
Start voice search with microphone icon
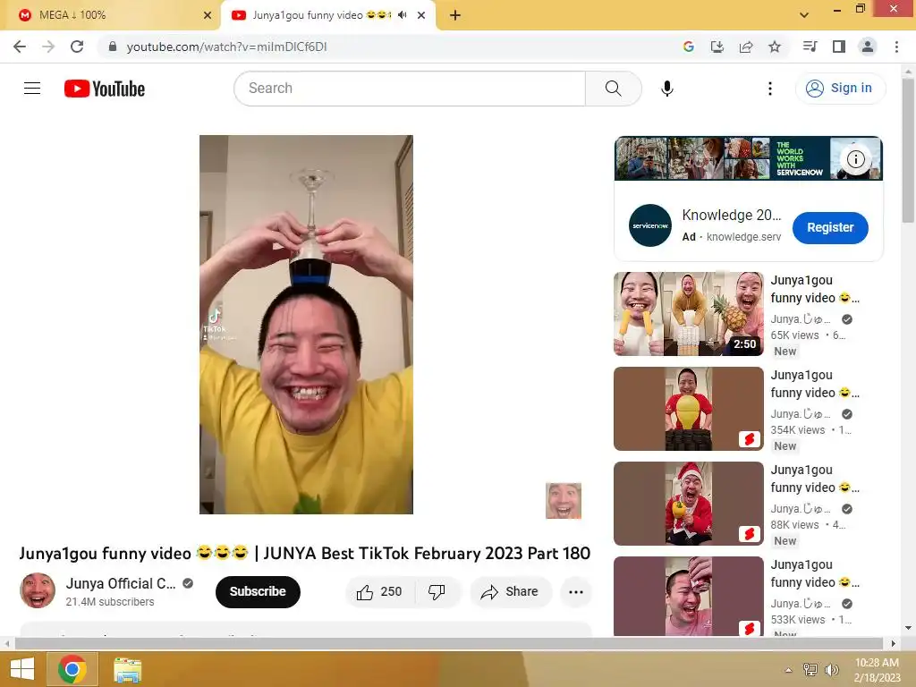pyautogui.click(x=666, y=89)
